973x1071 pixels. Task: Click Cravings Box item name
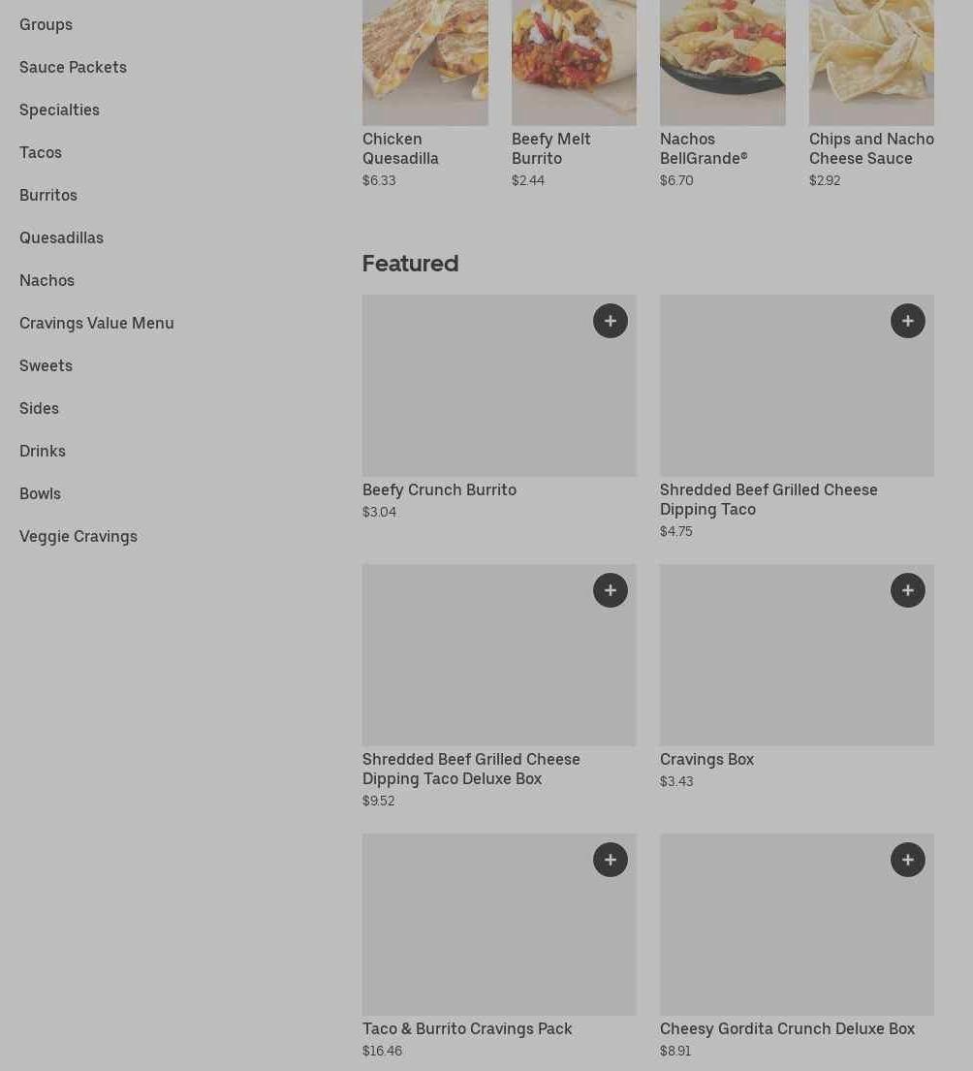coord(706,759)
